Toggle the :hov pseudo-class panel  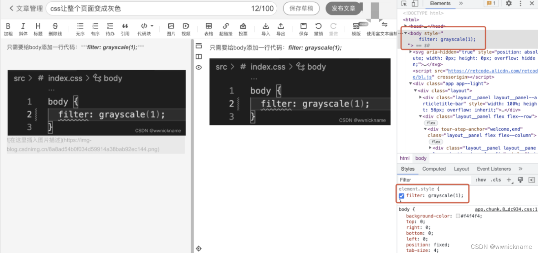pyautogui.click(x=480, y=180)
